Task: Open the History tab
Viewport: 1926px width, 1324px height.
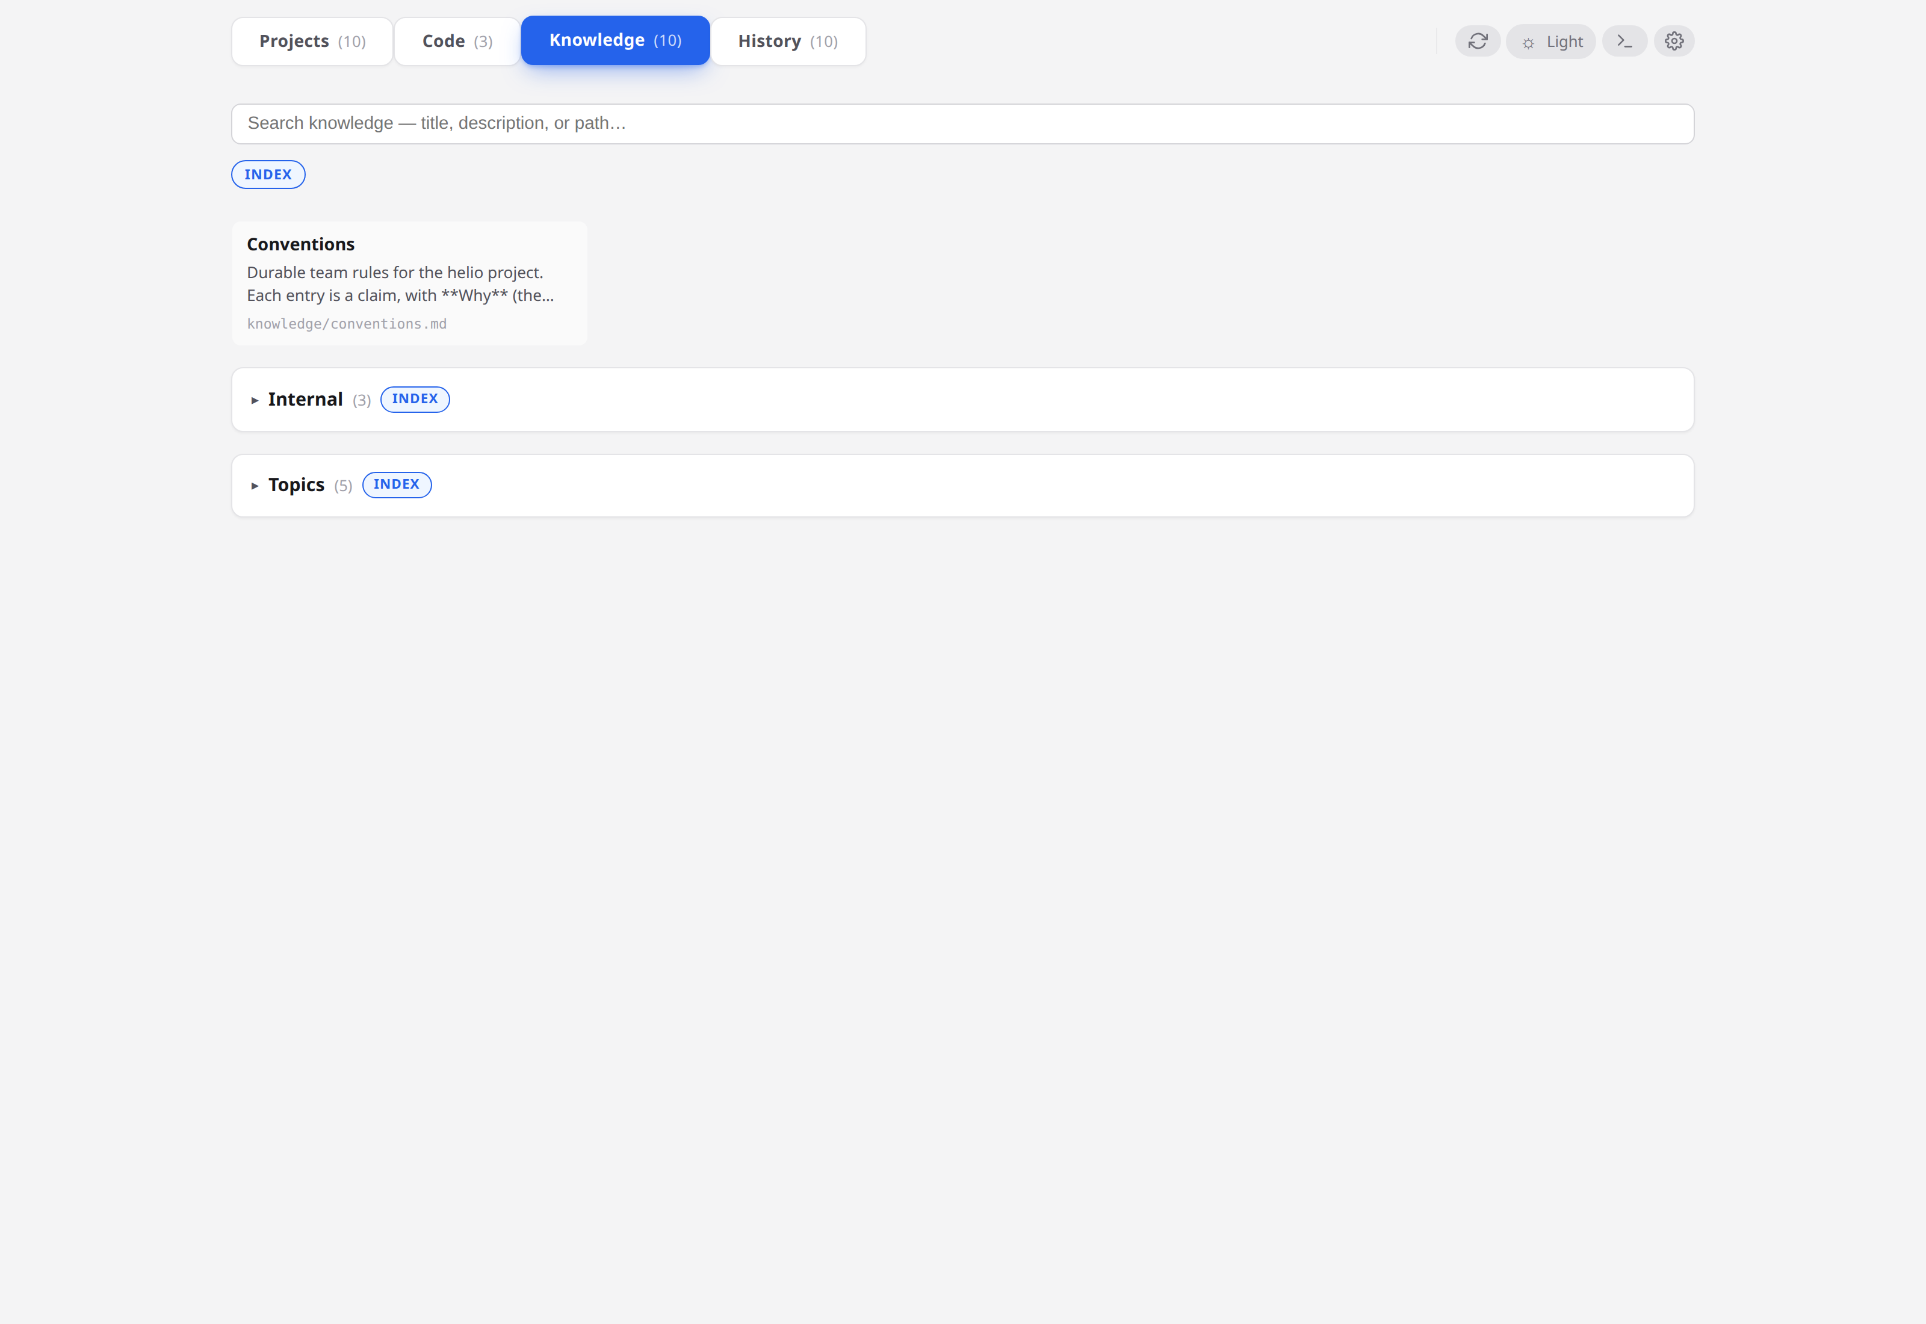Action: (x=786, y=41)
